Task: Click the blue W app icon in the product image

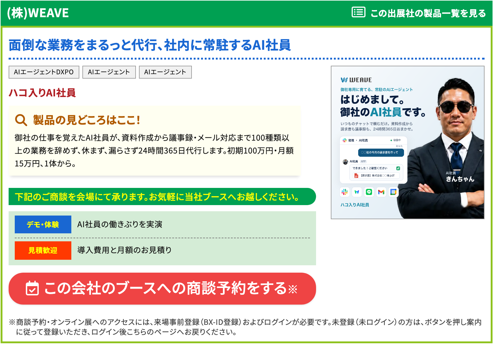Action: point(357,192)
